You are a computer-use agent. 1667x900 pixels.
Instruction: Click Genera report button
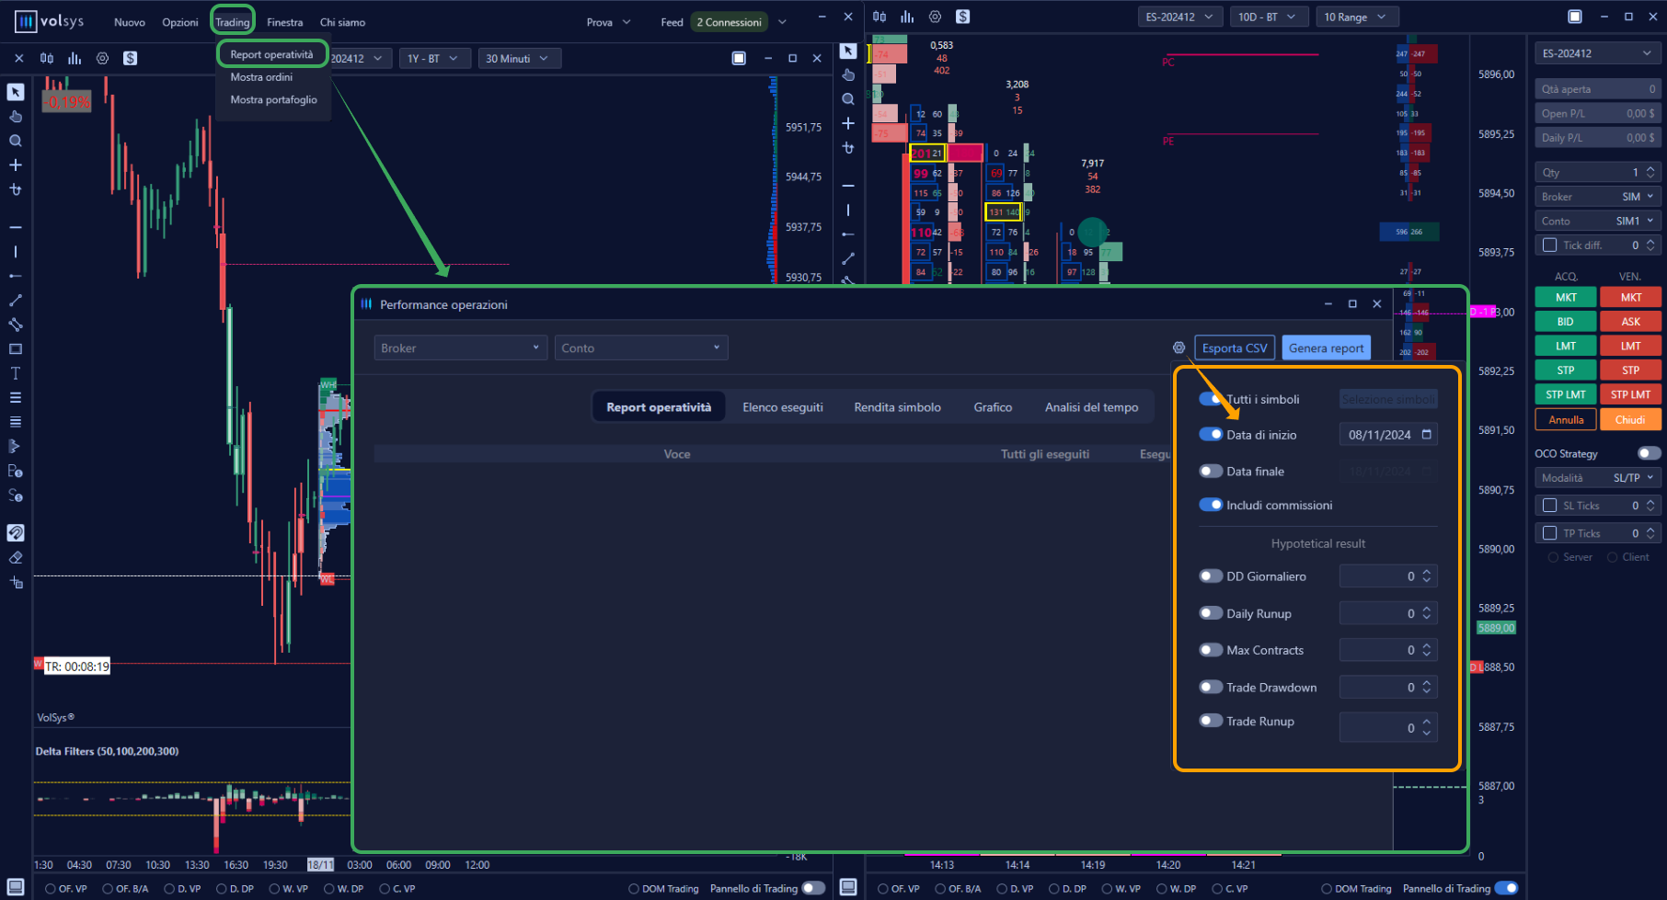coord(1326,347)
